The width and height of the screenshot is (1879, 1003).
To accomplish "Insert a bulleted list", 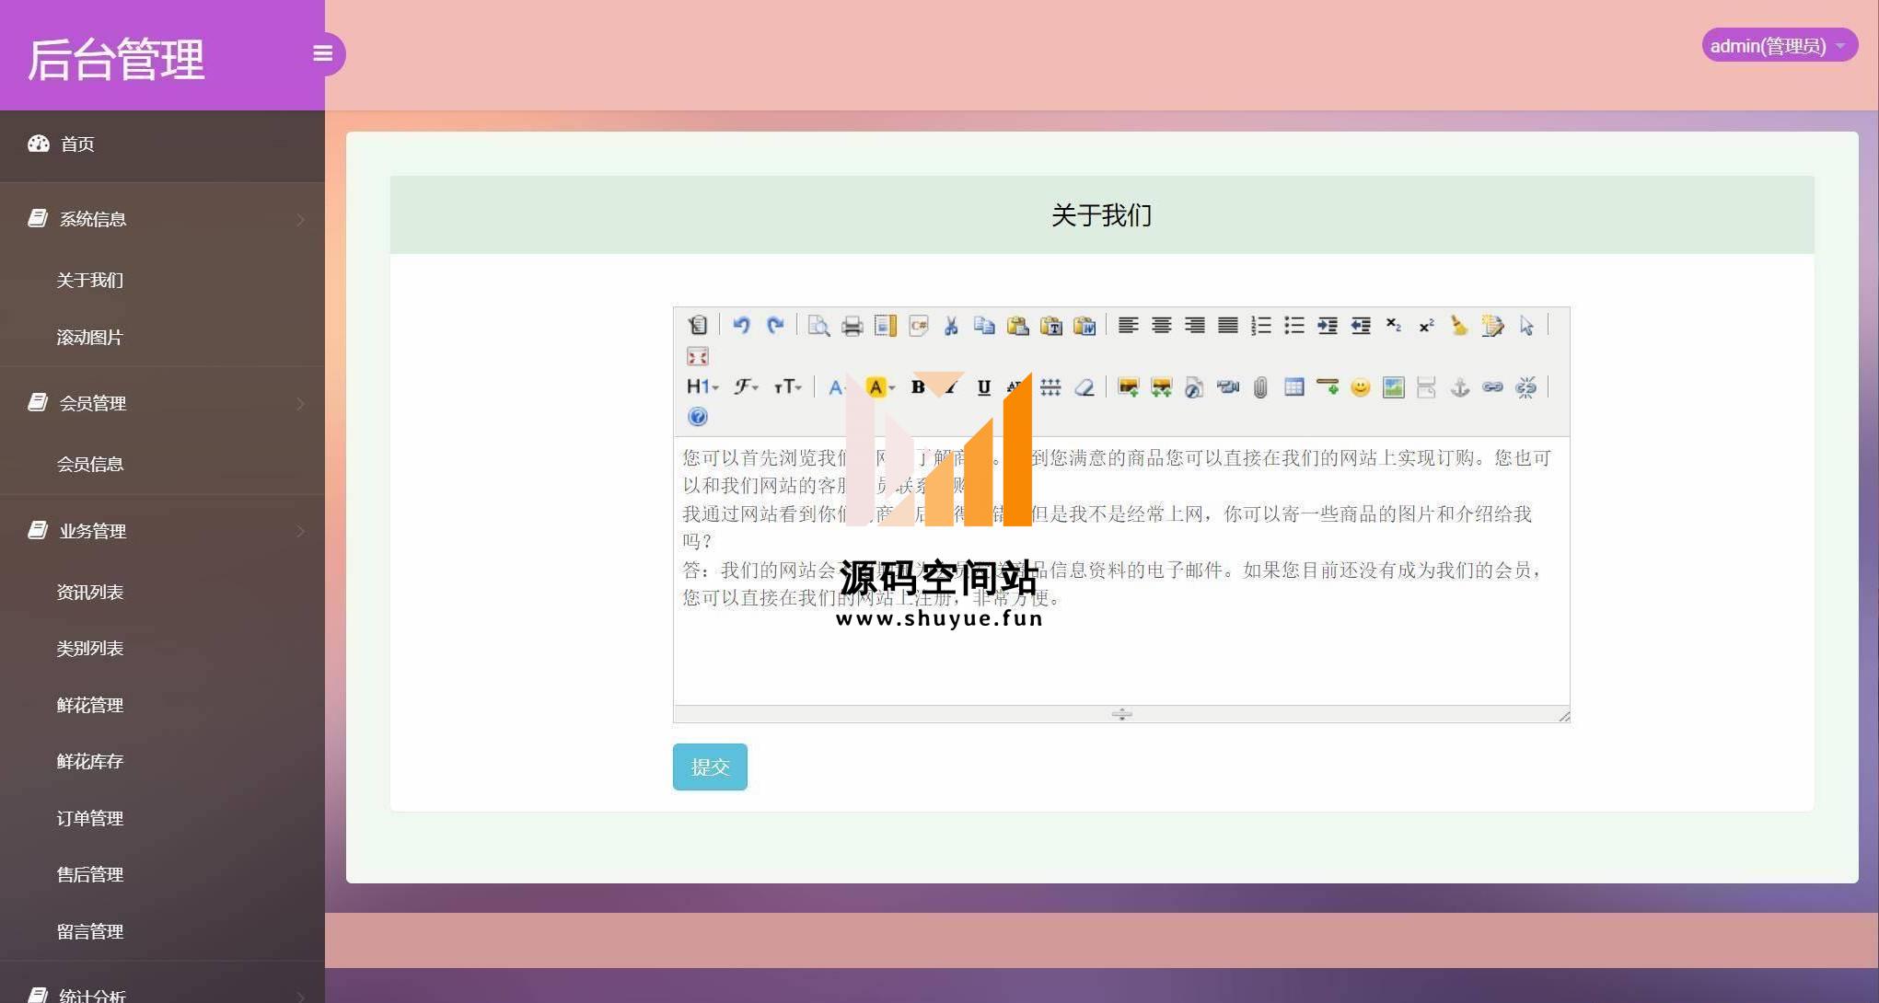I will tap(1293, 325).
